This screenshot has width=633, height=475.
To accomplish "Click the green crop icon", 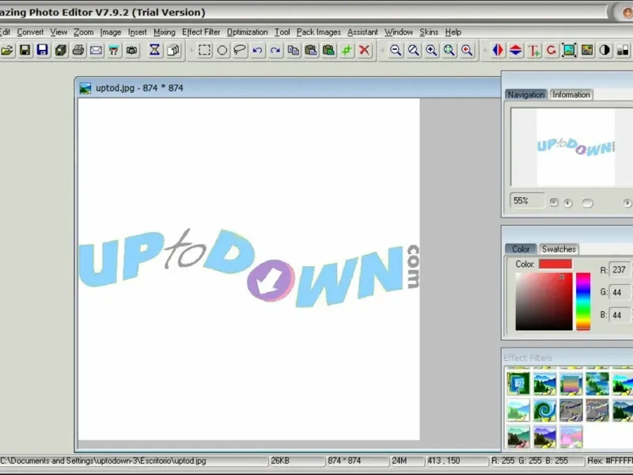I will click(x=347, y=51).
